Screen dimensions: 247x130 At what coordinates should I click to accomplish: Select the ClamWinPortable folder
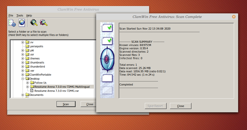pos(40,75)
